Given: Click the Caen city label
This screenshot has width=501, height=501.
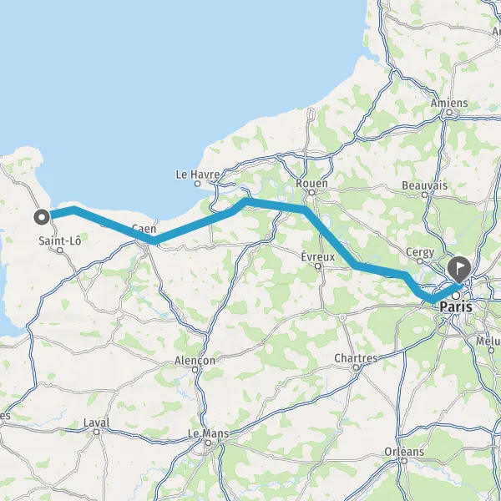Looking at the screenshot, I should coord(144,228).
